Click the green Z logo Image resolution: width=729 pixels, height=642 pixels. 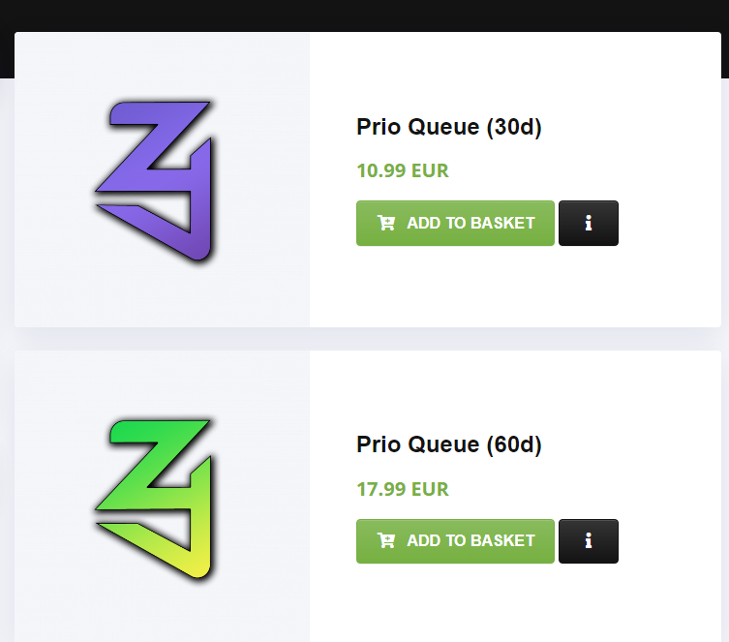[x=156, y=498]
